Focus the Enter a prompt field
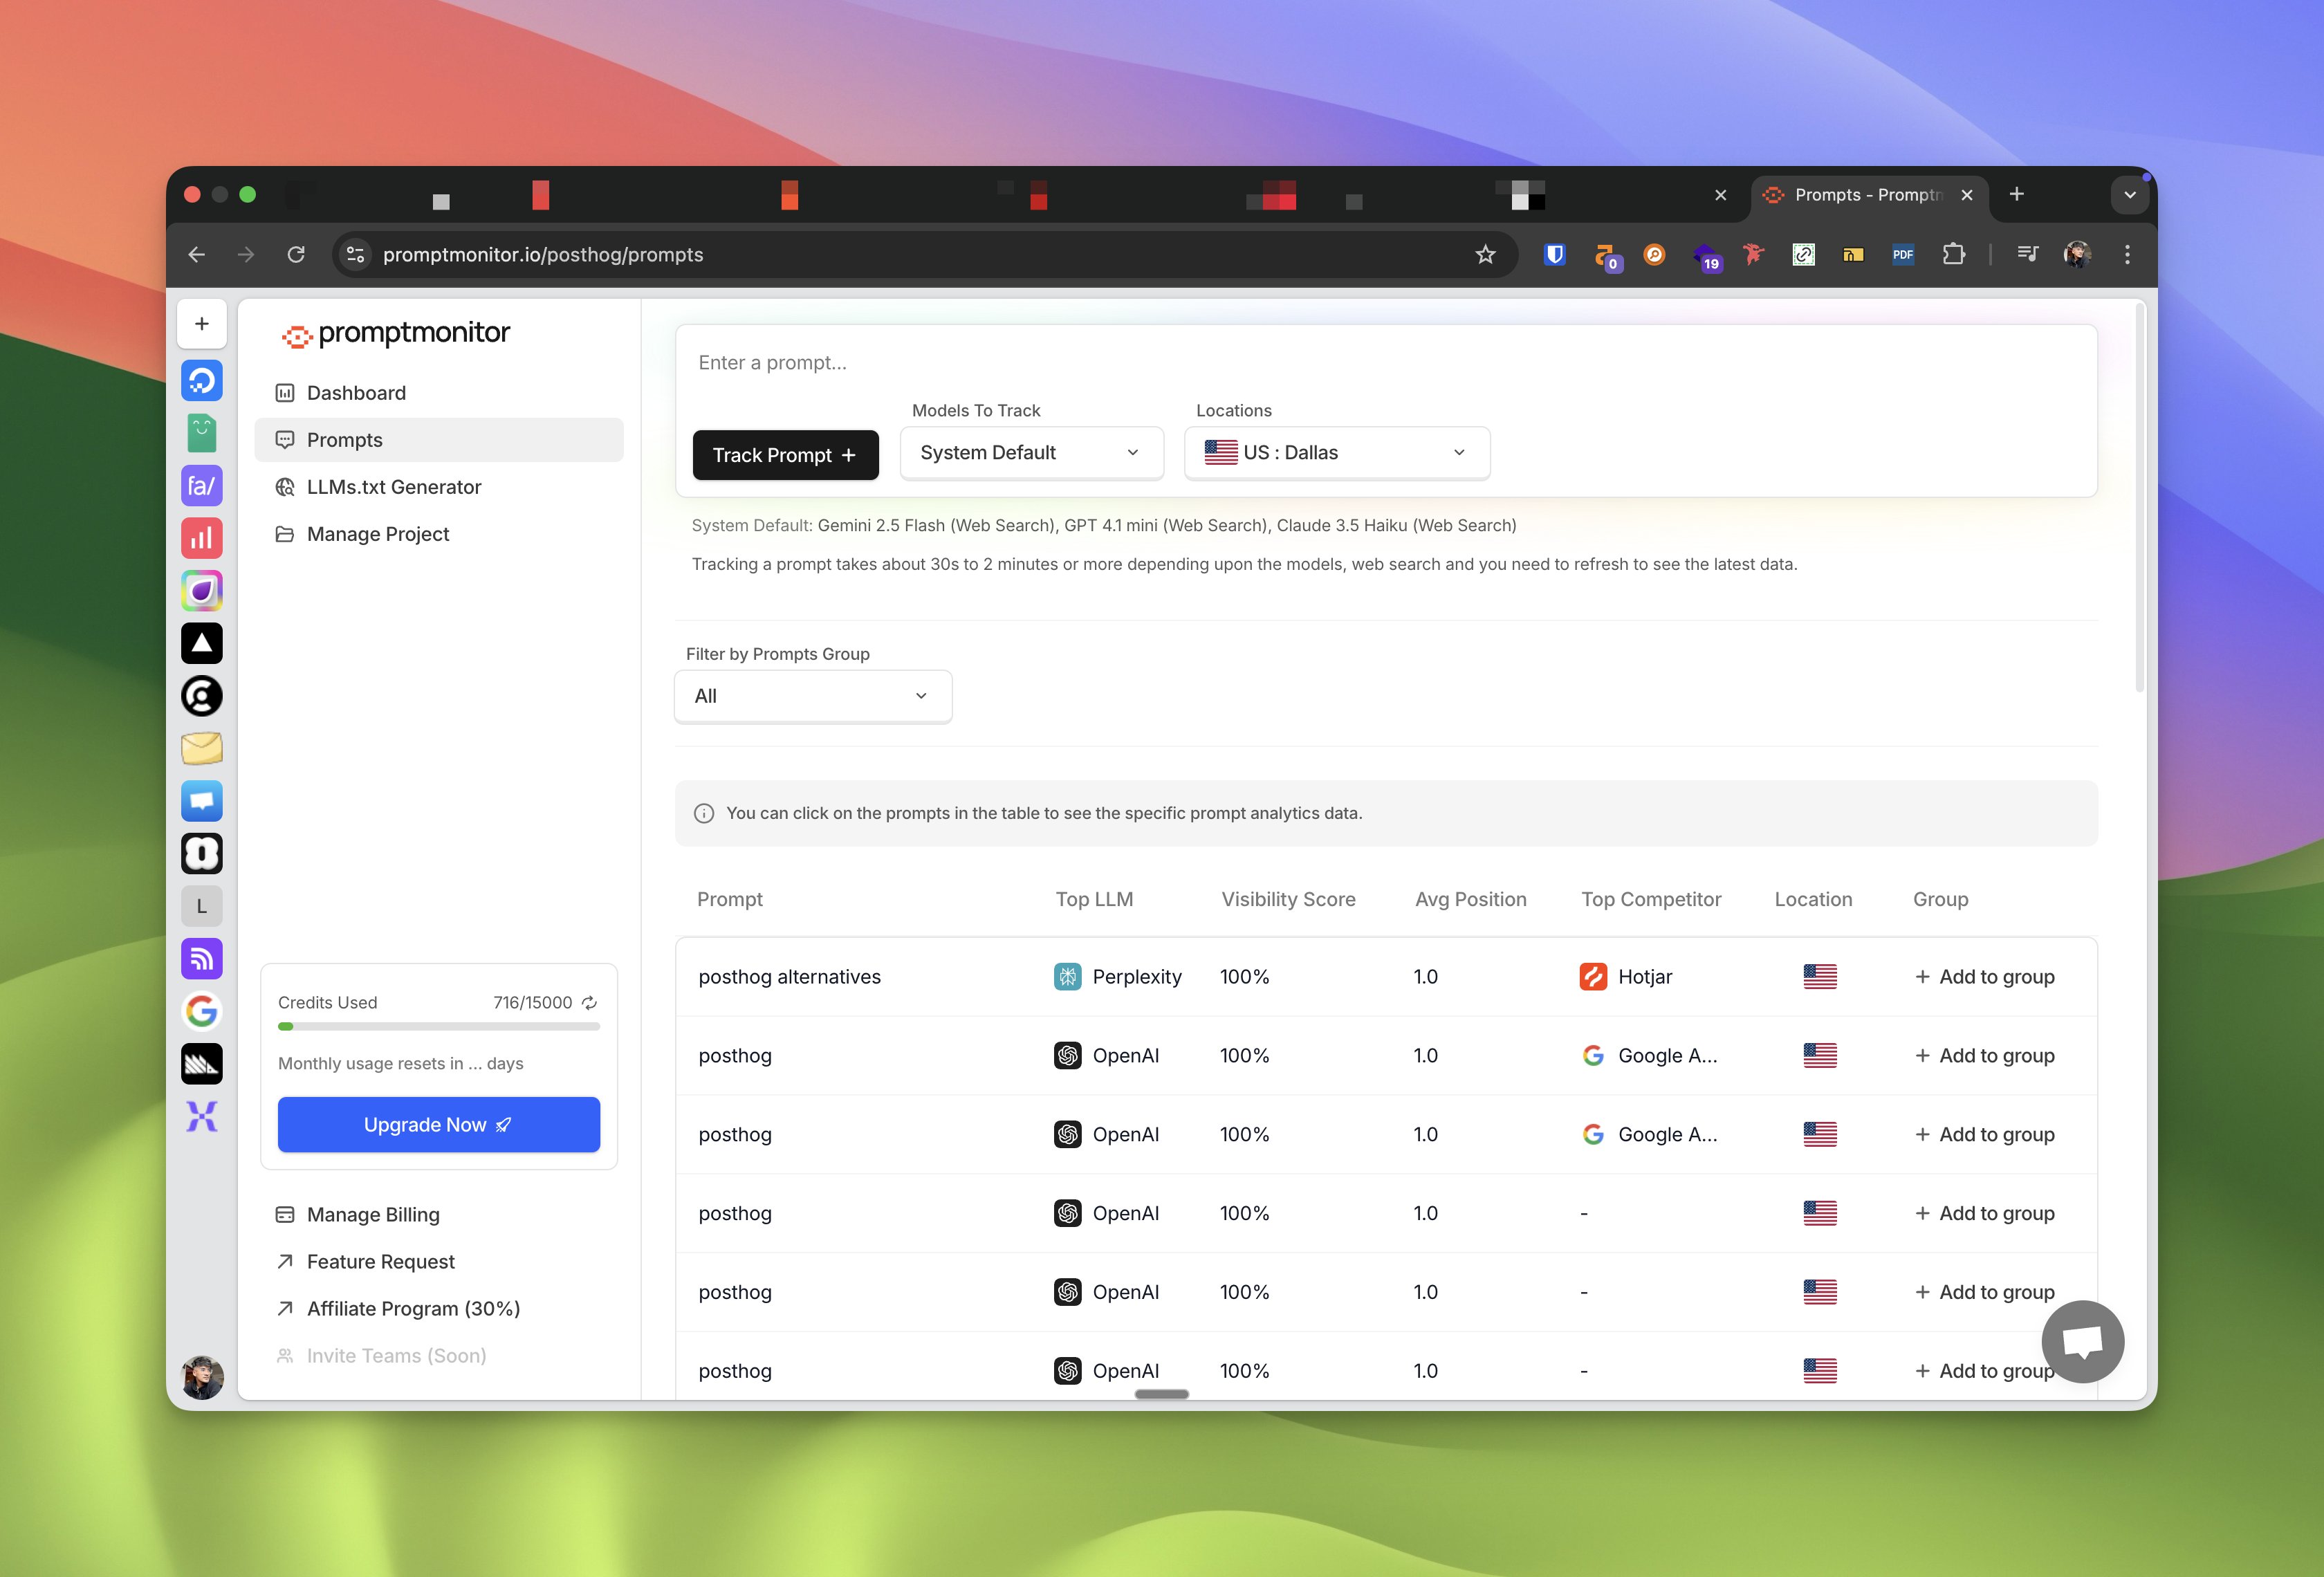The image size is (2324, 1577). [1386, 363]
